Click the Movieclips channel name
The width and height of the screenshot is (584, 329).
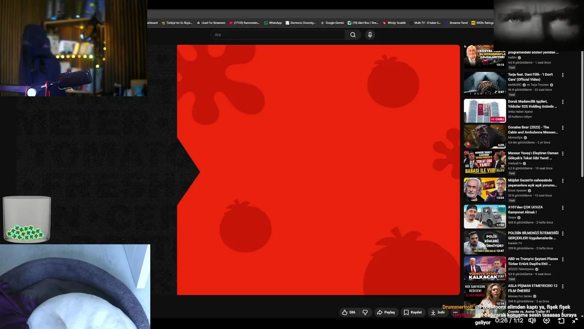(516, 138)
